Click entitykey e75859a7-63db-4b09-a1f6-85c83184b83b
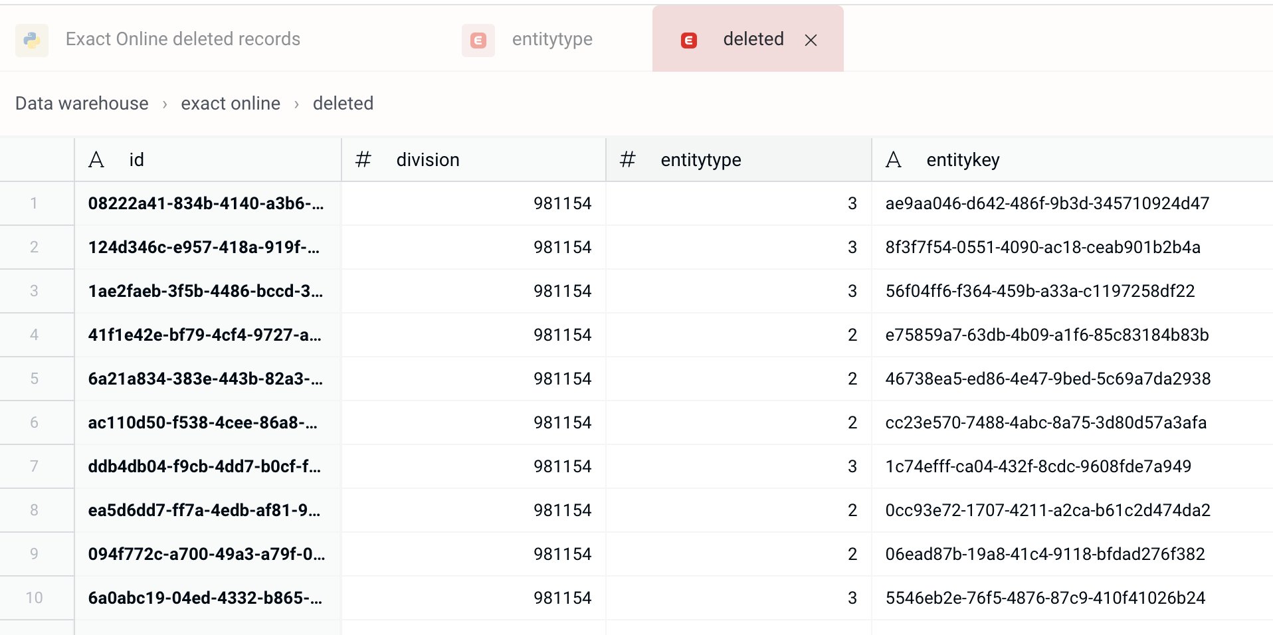This screenshot has width=1273, height=635. pyautogui.click(x=1047, y=335)
